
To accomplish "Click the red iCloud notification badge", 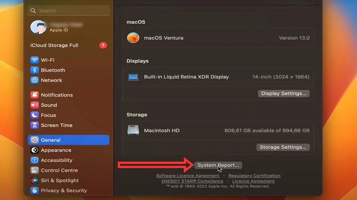I will [103, 45].
